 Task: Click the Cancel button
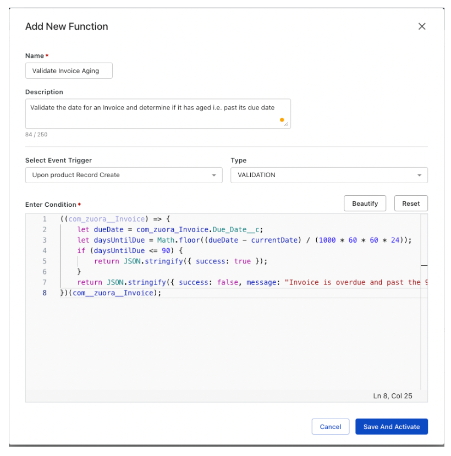pos(330,426)
